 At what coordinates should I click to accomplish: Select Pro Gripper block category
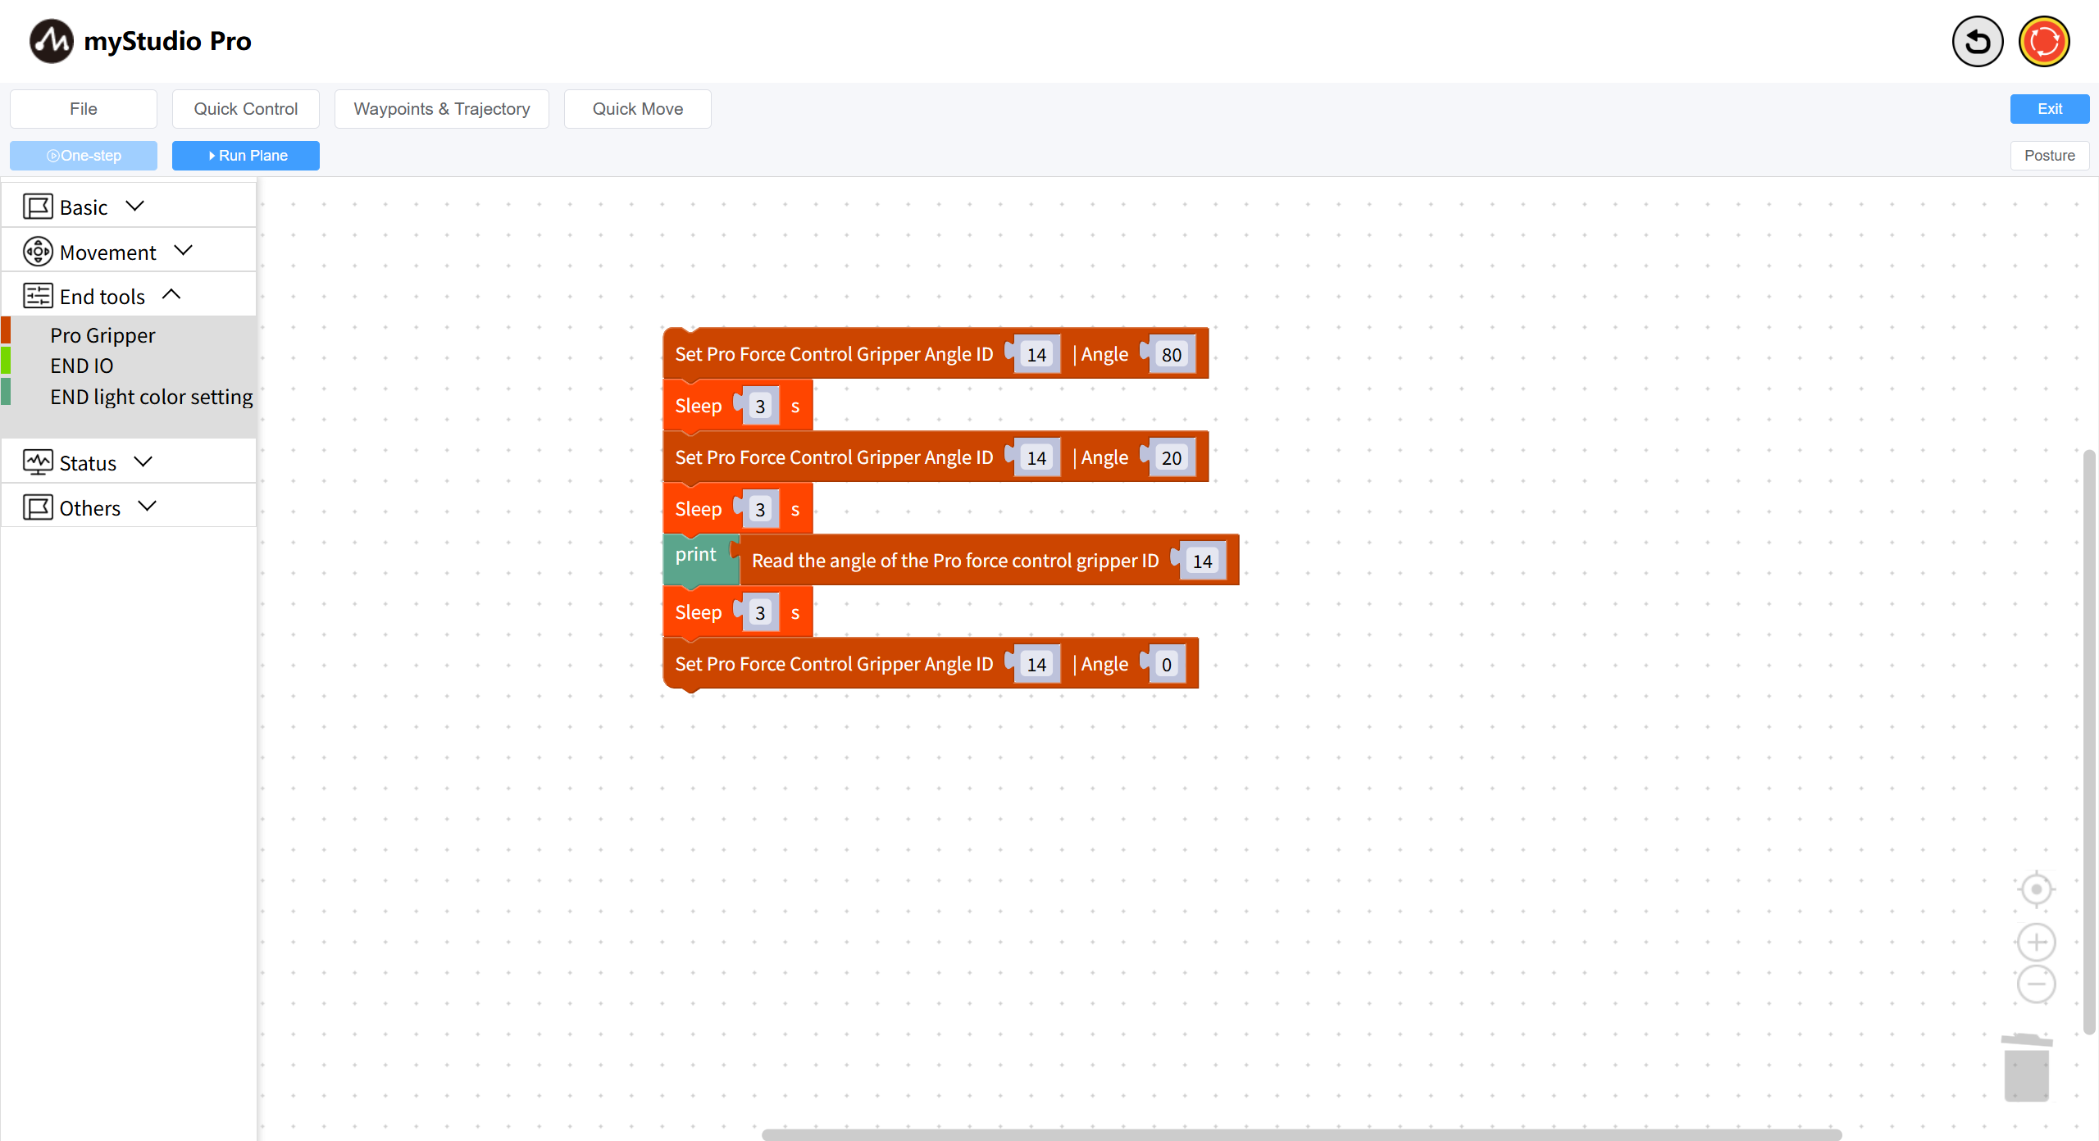[x=102, y=335]
